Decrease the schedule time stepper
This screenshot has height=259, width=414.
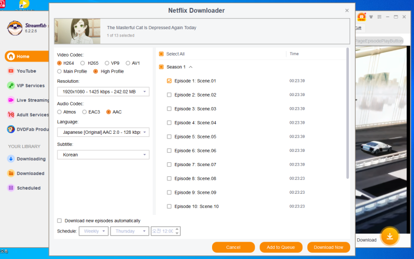click(x=177, y=233)
